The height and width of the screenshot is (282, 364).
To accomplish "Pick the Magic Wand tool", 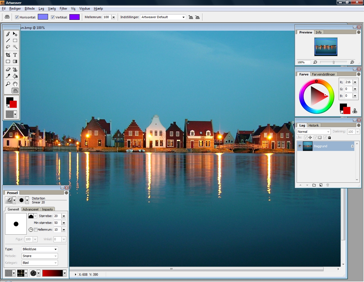I will click(15, 47).
